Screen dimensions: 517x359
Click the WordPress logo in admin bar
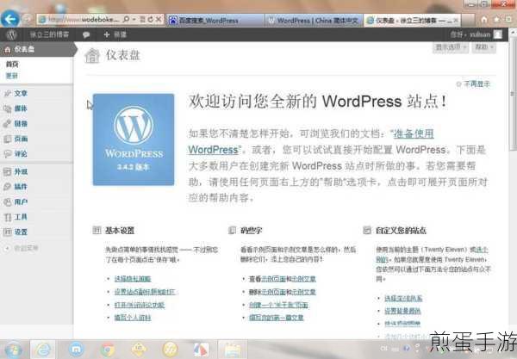pos(11,34)
